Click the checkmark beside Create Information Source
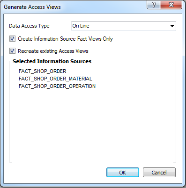The height and width of the screenshot is (188, 186). click(12, 39)
